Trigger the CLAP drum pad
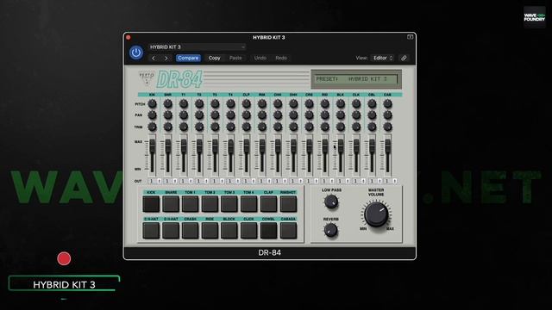 click(268, 204)
